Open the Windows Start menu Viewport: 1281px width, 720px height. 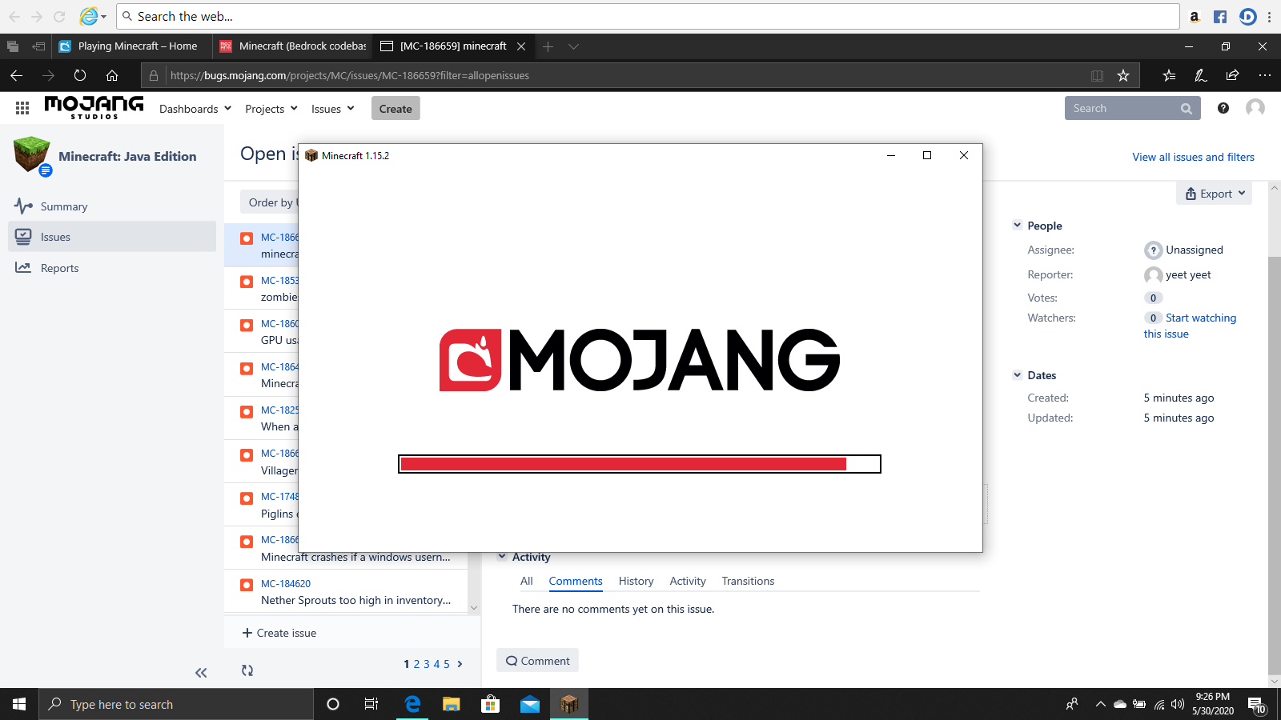pos(19,704)
